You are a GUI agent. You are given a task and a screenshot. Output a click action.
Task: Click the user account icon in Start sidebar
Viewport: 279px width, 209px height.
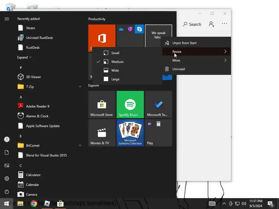(7, 139)
